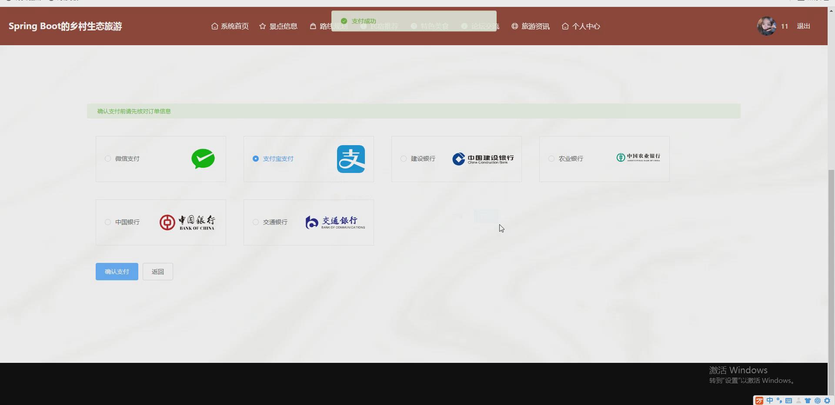
Task: Click the skin t-shirt icon in tray
Action: [x=808, y=401]
